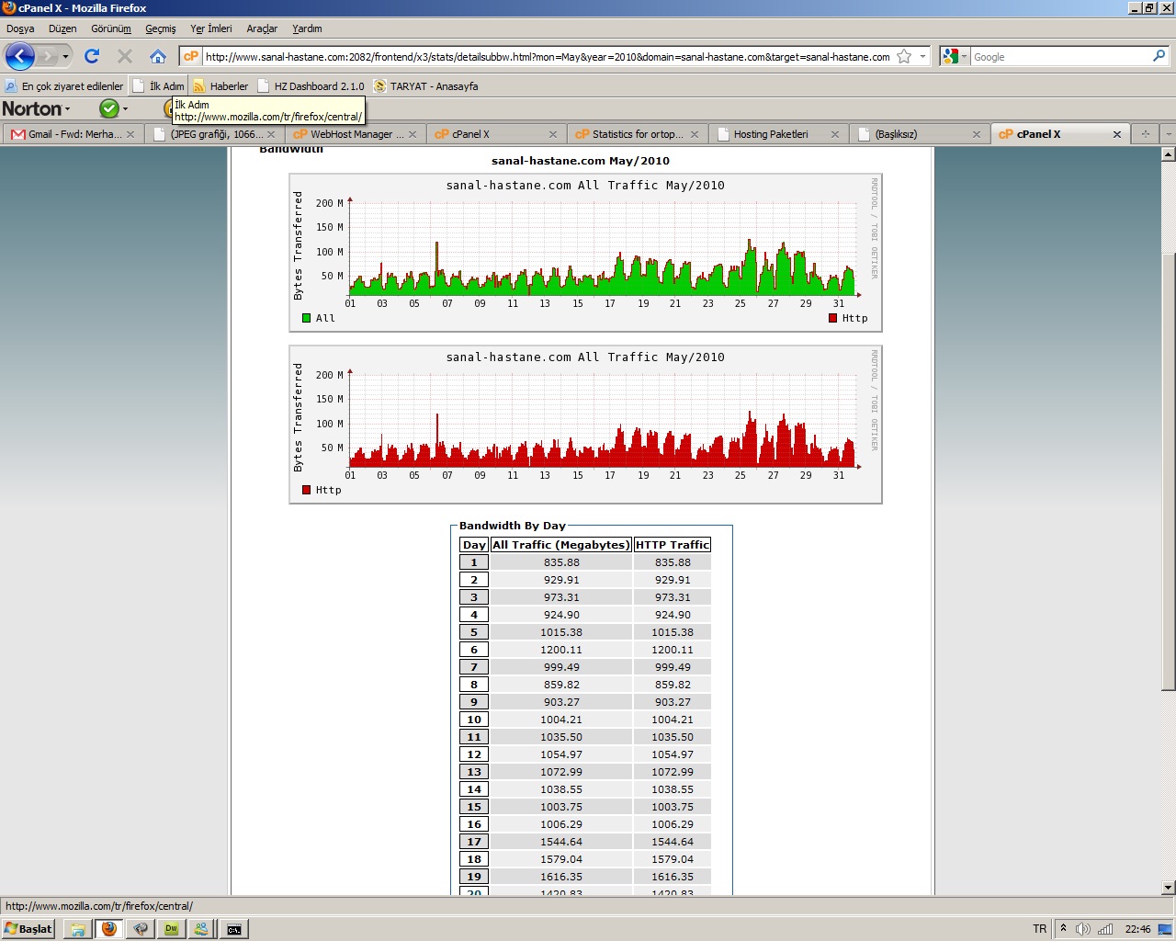1176x941 pixels.
Task: Click the network signal tray icon
Action: click(1105, 929)
